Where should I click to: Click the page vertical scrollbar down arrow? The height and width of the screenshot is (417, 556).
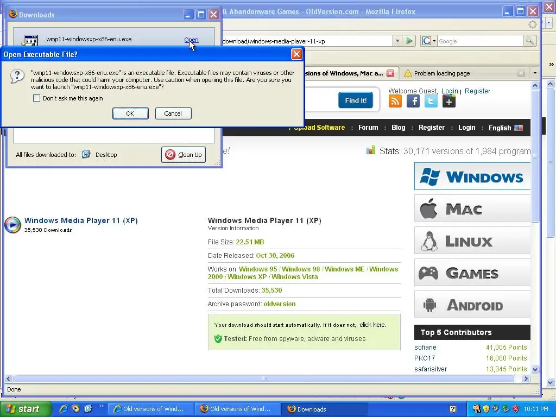click(535, 369)
